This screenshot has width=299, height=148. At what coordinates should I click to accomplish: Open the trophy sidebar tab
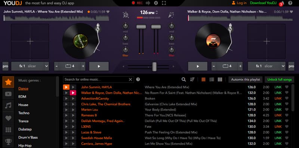click(8, 142)
